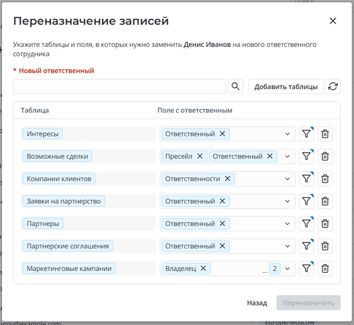Image resolution: width=354 pixels, height=325 pixels.
Task: Delete the Возможные сделки row
Action: point(325,157)
